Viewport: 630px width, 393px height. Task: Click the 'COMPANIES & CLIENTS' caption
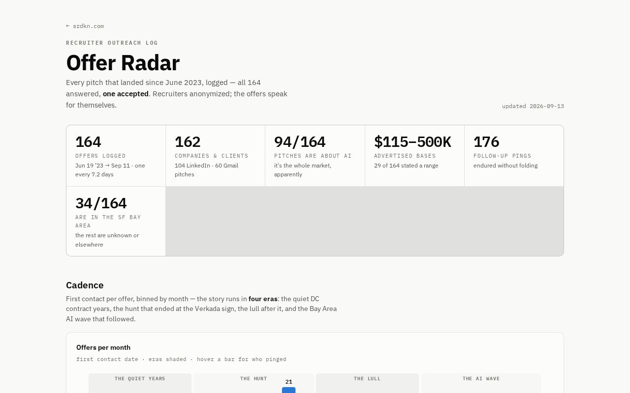(x=212, y=156)
